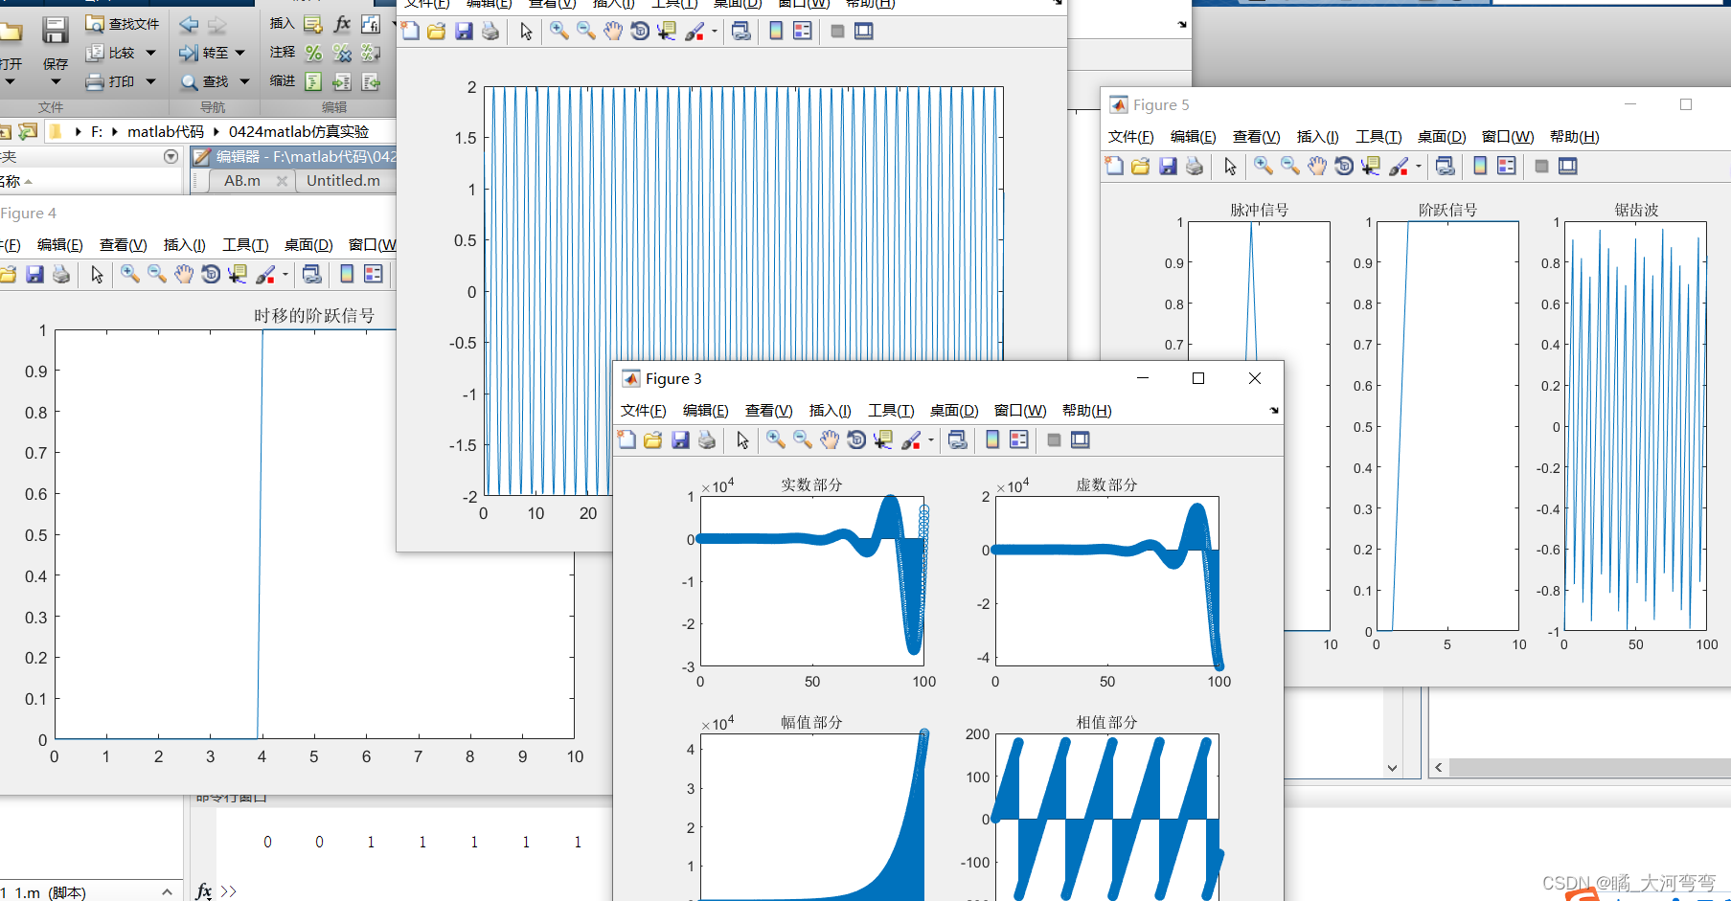Click Open File icon in Figure 3 toolbar

(x=653, y=439)
